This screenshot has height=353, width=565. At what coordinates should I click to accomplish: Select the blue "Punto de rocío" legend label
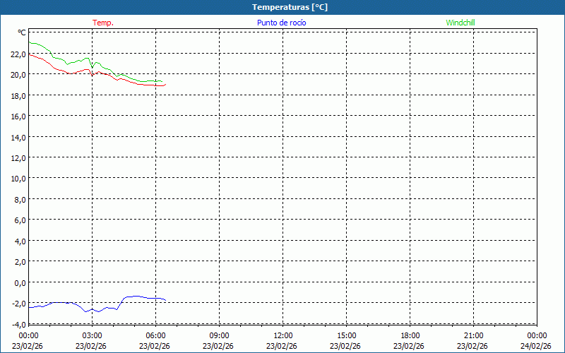(x=281, y=23)
